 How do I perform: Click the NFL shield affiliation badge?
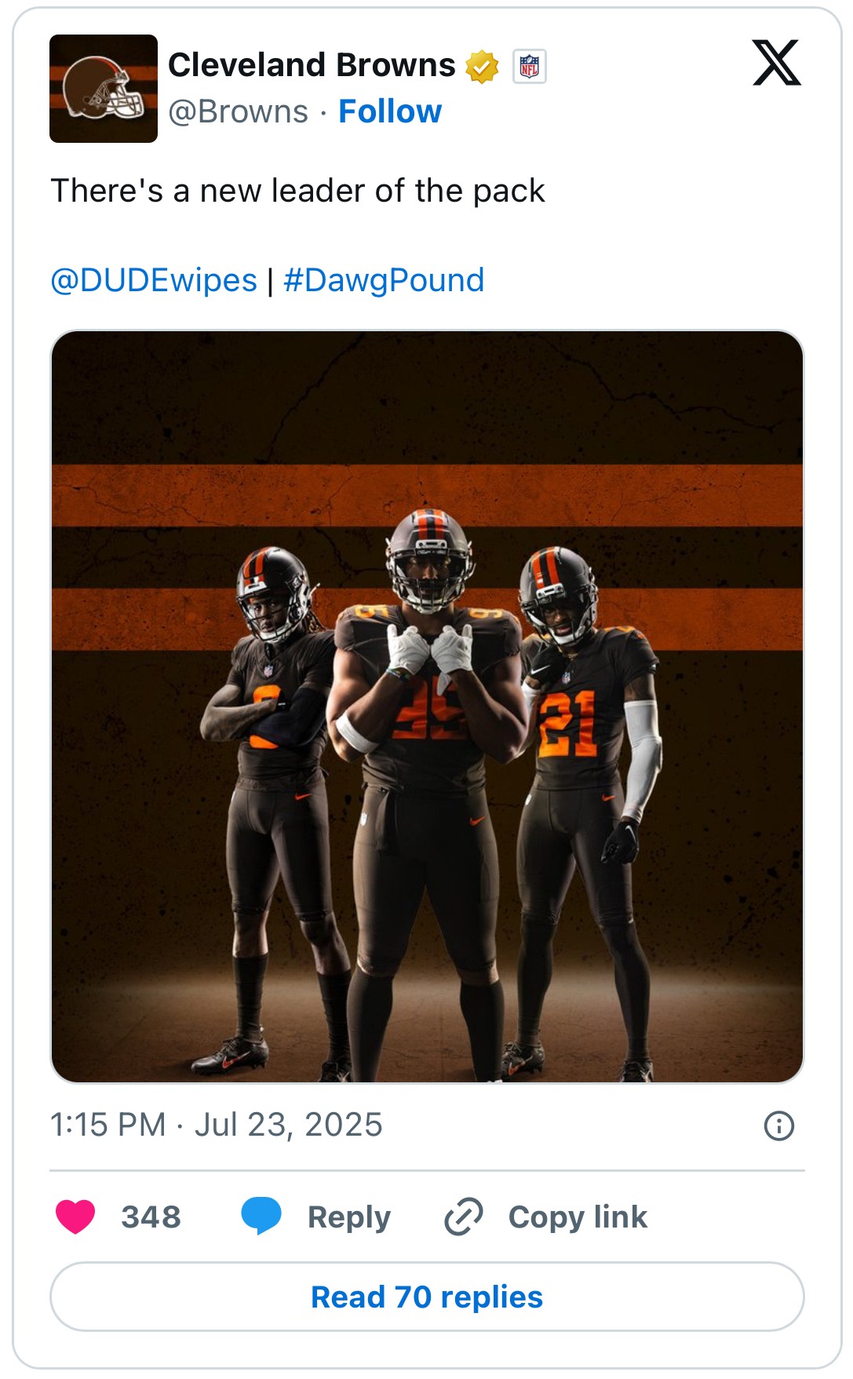click(x=530, y=67)
